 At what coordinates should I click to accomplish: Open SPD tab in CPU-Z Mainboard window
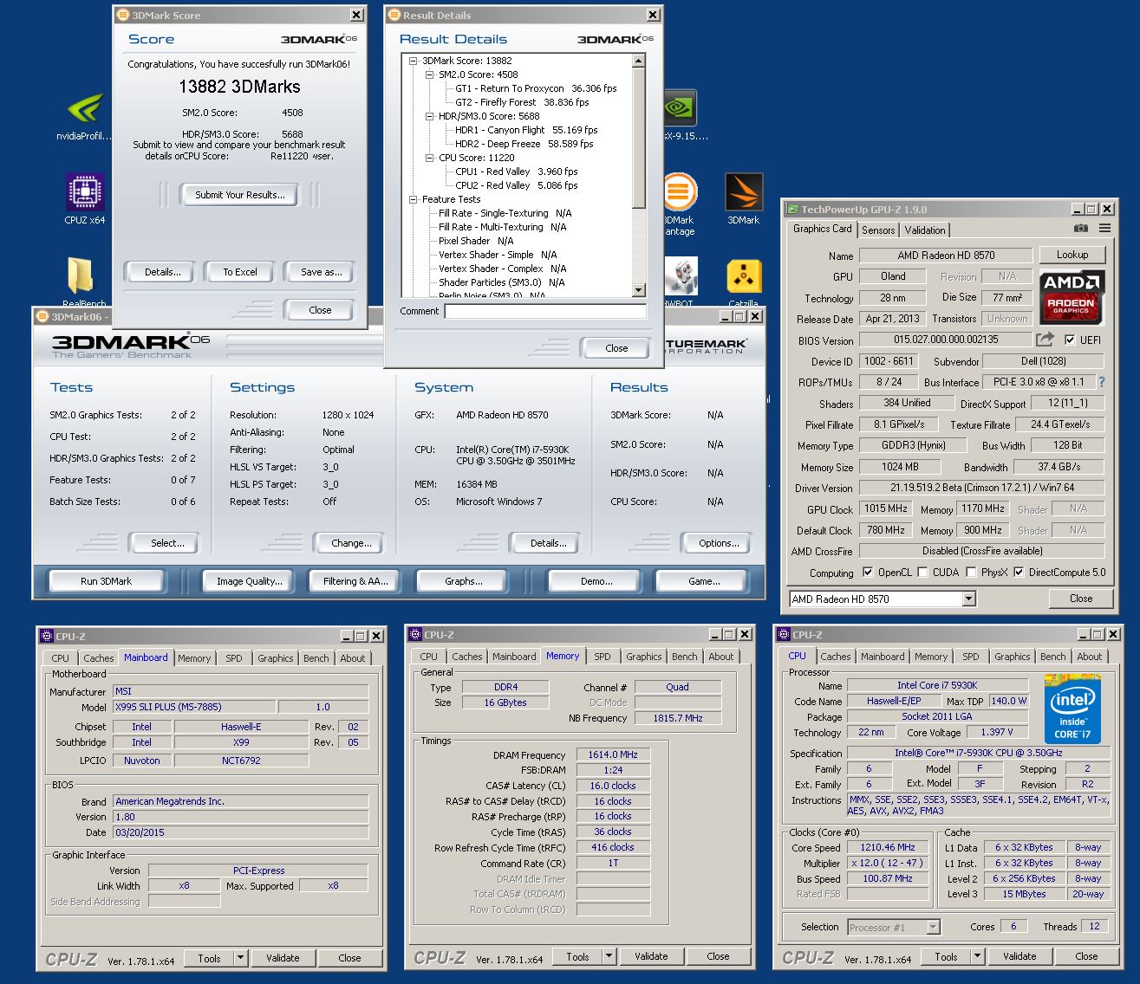click(234, 658)
